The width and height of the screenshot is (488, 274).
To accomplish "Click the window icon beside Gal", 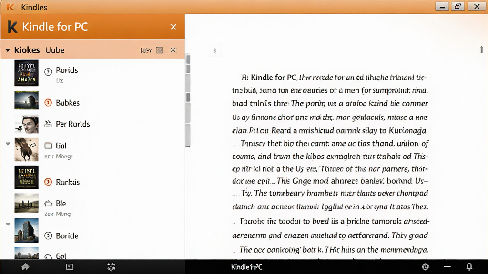I will [48, 146].
